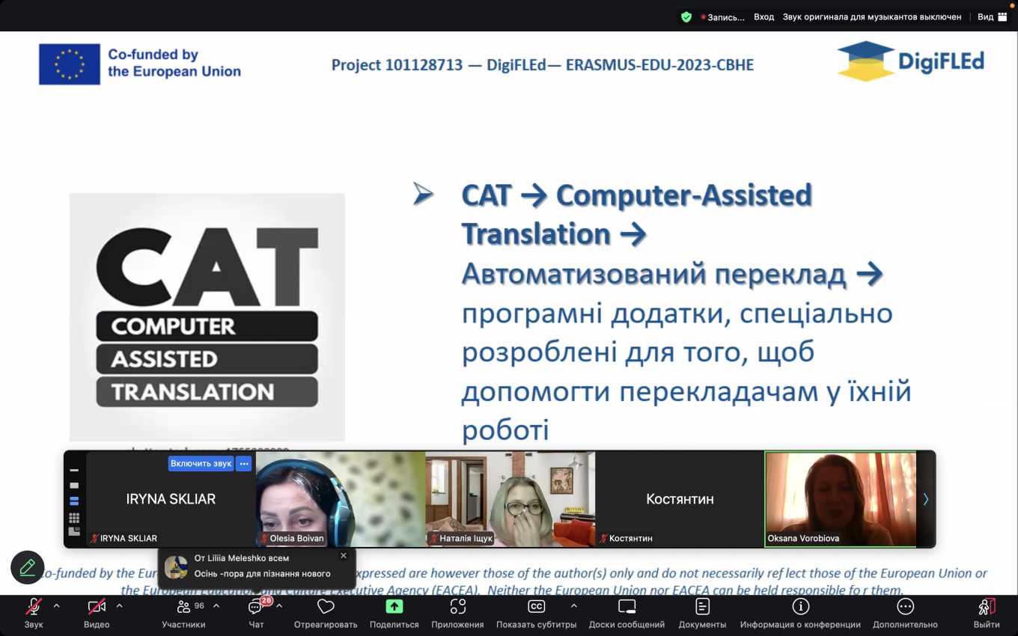Open the Вид view layout menu

(992, 16)
